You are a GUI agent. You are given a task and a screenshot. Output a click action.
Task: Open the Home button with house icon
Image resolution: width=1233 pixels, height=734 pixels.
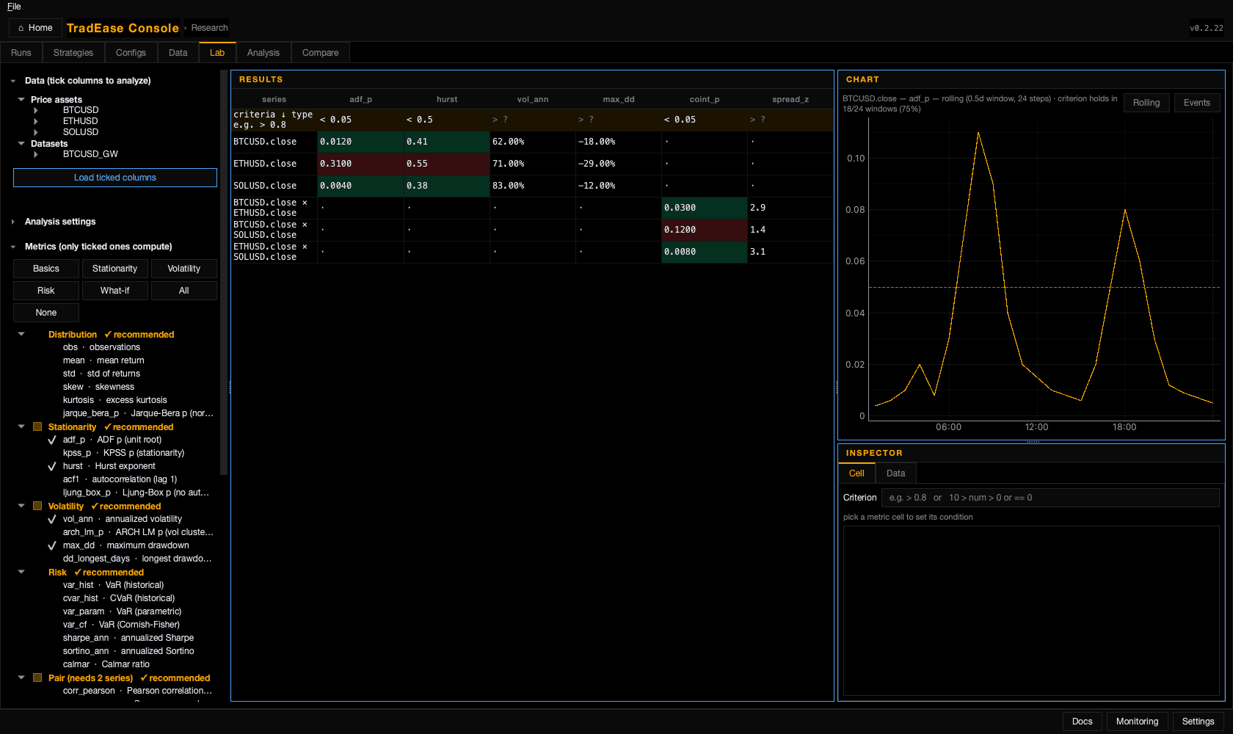(34, 28)
